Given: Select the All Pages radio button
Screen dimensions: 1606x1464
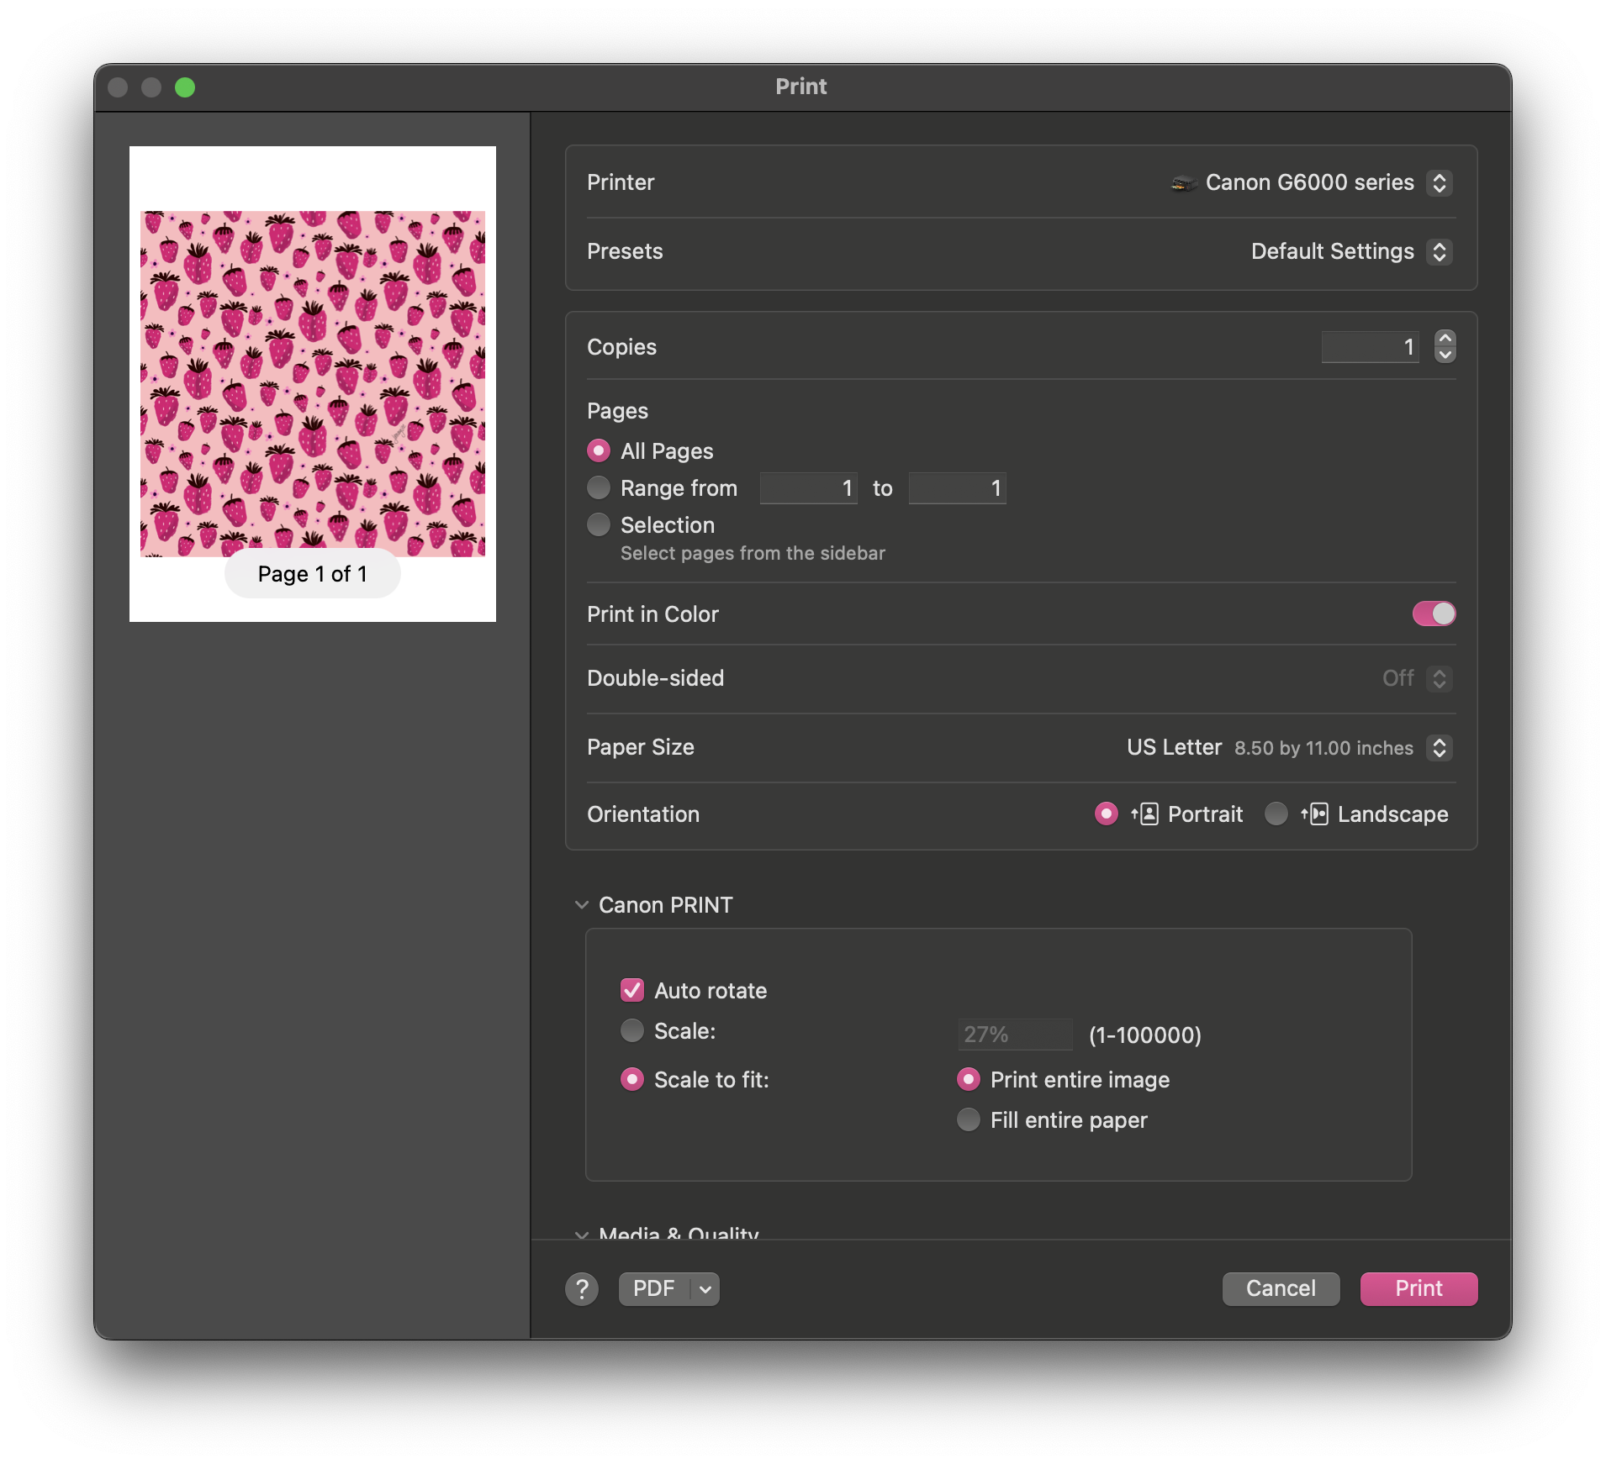Looking at the screenshot, I should tap(599, 451).
